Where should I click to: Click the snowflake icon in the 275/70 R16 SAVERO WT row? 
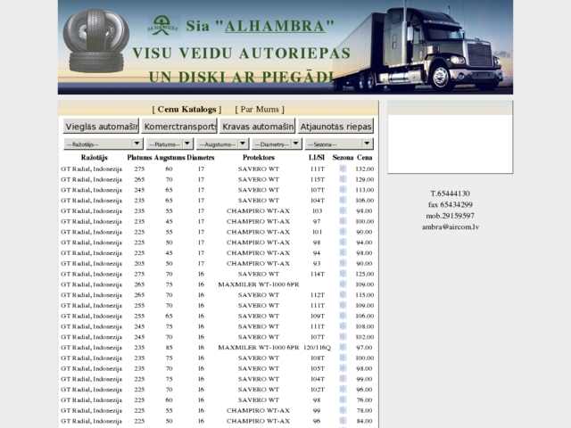coord(343,274)
